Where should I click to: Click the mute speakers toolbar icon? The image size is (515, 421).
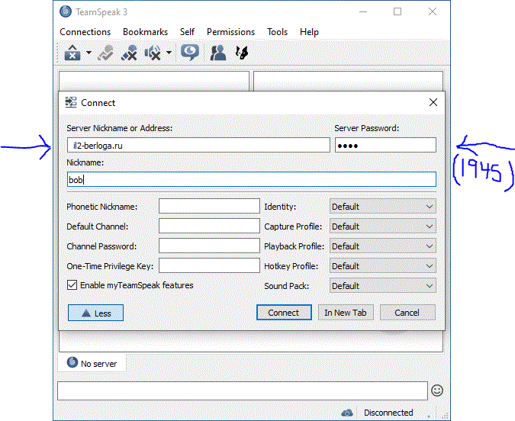pyautogui.click(x=153, y=53)
